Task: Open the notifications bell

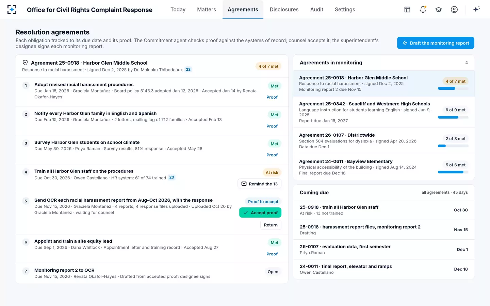Action: pyautogui.click(x=423, y=10)
